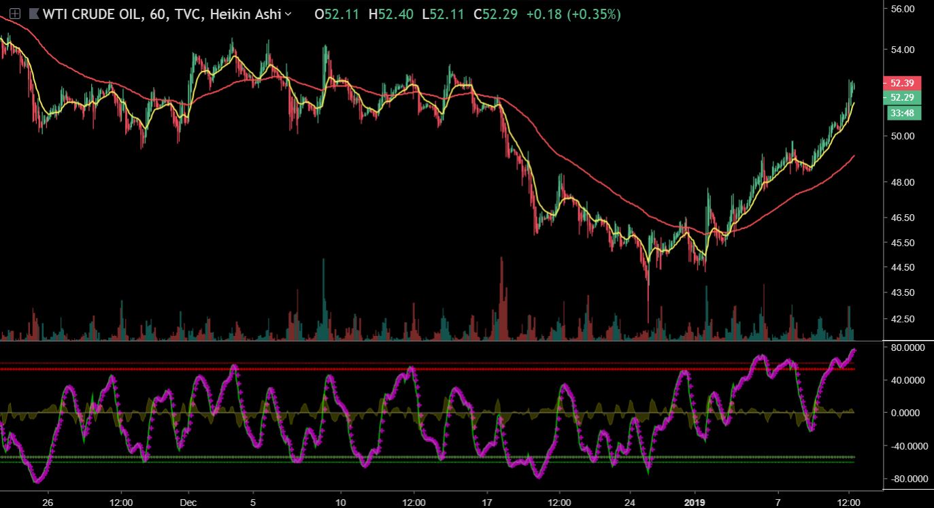Click the 42.50 price axis label
Image resolution: width=934 pixels, height=508 pixels.
(901, 318)
